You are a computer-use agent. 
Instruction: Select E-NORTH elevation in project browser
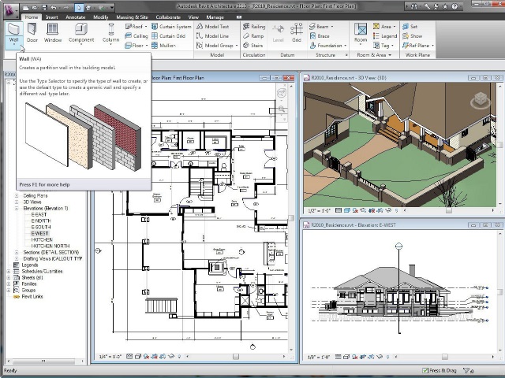pyautogui.click(x=40, y=220)
